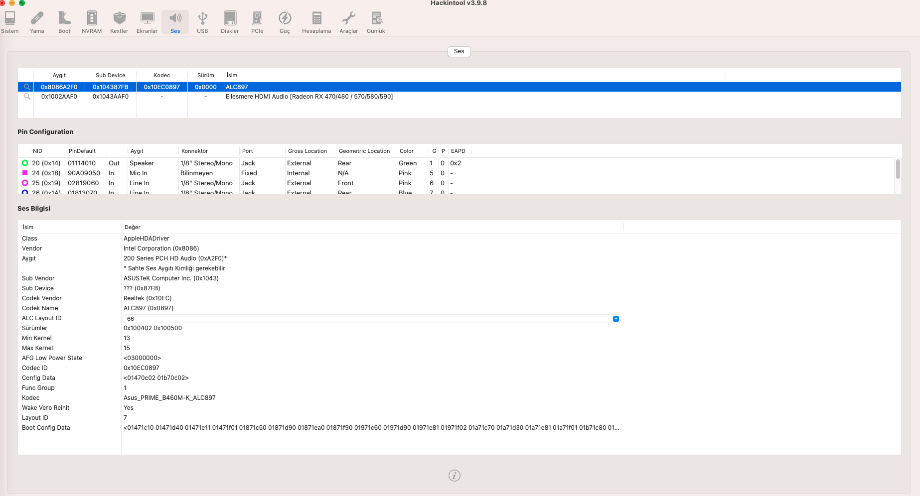Viewport: 920px width, 496px height.
Task: Open the Kextler section
Action: (x=119, y=22)
